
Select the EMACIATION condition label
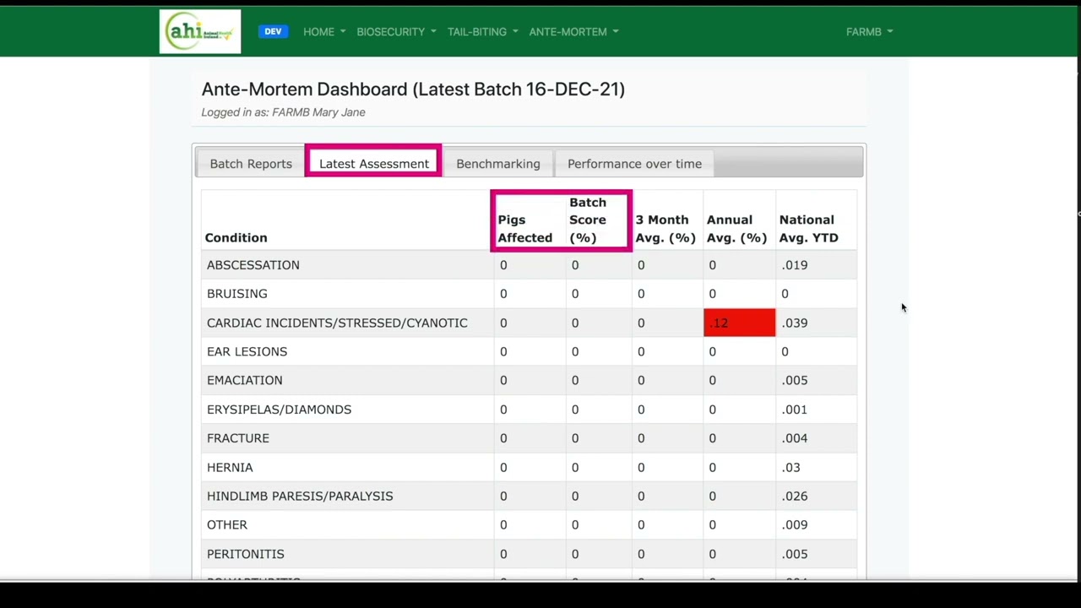[245, 380]
